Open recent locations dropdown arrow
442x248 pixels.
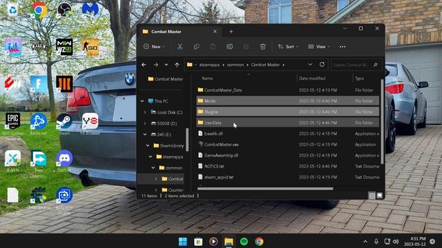[x=166, y=65]
